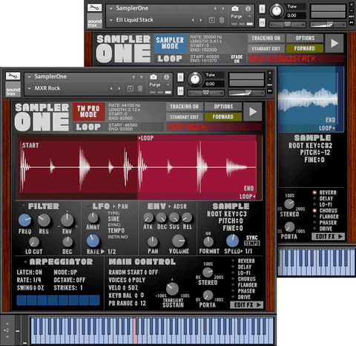Click the camera snapshot icon in front window
Viewport: 356px width, 346px height.
coord(154,77)
